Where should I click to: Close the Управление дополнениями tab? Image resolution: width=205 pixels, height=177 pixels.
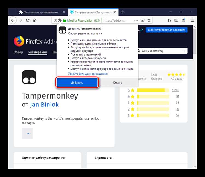(64, 12)
